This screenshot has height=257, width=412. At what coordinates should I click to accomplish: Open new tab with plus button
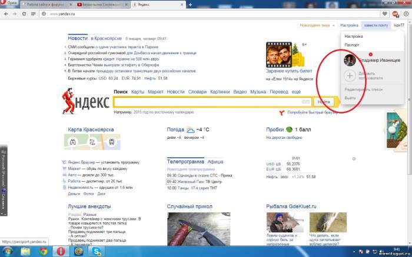pyautogui.click(x=190, y=5)
